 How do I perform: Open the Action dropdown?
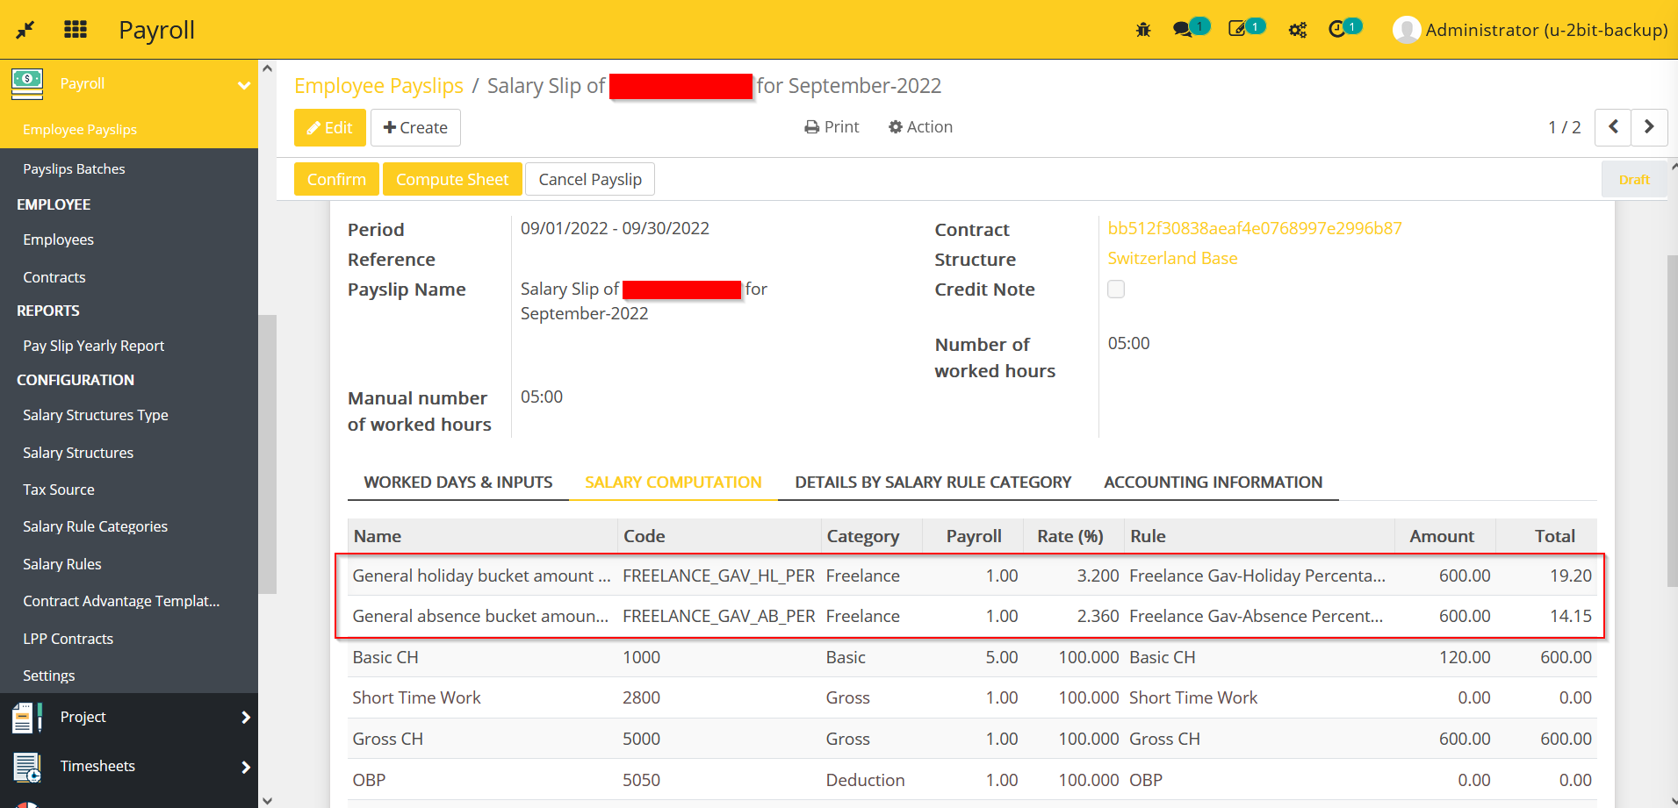[x=920, y=126]
